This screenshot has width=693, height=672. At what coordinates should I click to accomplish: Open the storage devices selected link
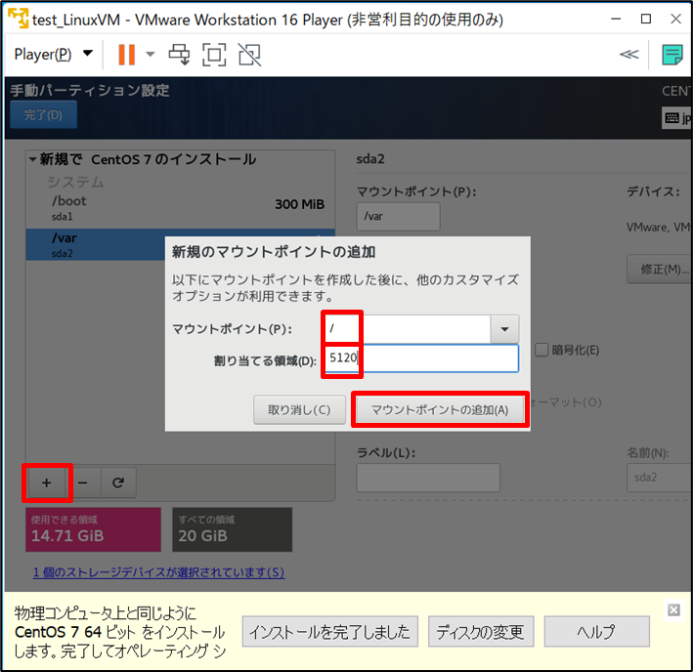[158, 572]
